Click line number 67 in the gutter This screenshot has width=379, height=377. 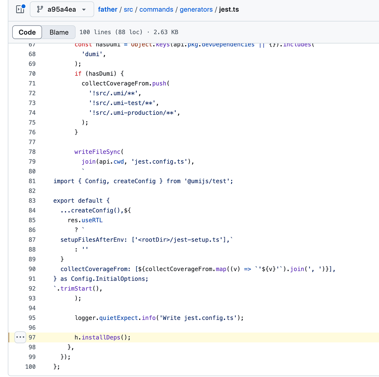[32, 44]
